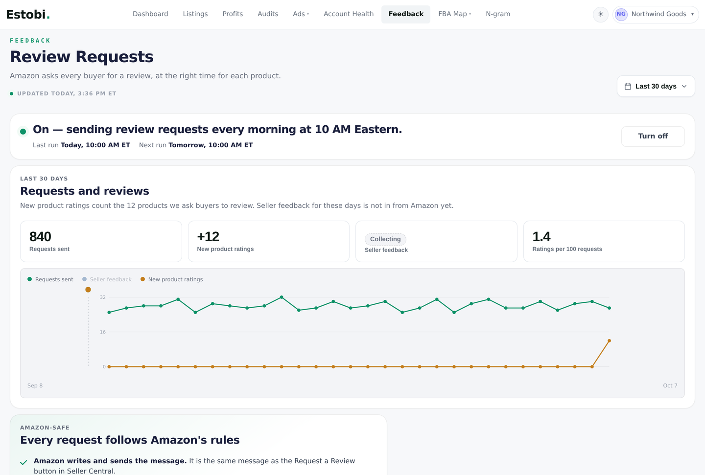Open the N-gram page

[x=498, y=14]
